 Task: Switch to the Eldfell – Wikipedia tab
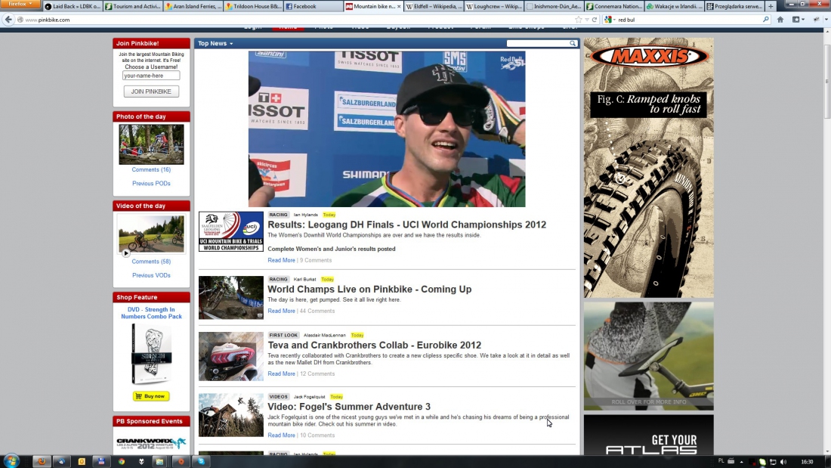pyautogui.click(x=434, y=6)
